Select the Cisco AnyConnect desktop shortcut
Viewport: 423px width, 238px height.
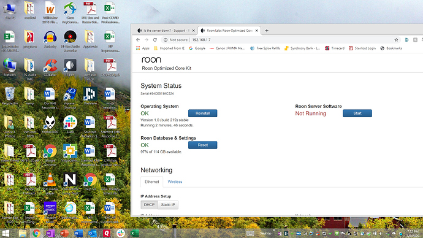pyautogui.click(x=70, y=13)
